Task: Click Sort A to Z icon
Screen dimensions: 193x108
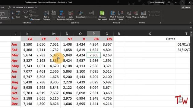Action: 13,13
